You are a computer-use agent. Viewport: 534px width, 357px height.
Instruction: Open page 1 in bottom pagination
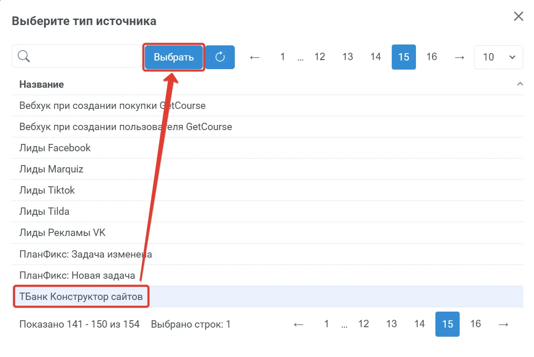pyautogui.click(x=326, y=324)
